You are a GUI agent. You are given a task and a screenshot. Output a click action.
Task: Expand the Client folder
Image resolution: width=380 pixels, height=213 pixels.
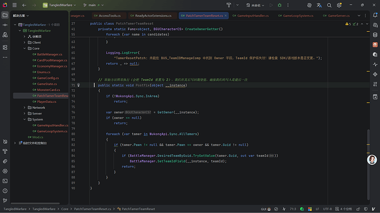coord(24,42)
